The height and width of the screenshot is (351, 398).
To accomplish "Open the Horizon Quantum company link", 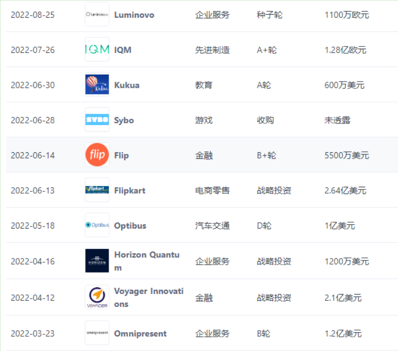I will (x=147, y=261).
